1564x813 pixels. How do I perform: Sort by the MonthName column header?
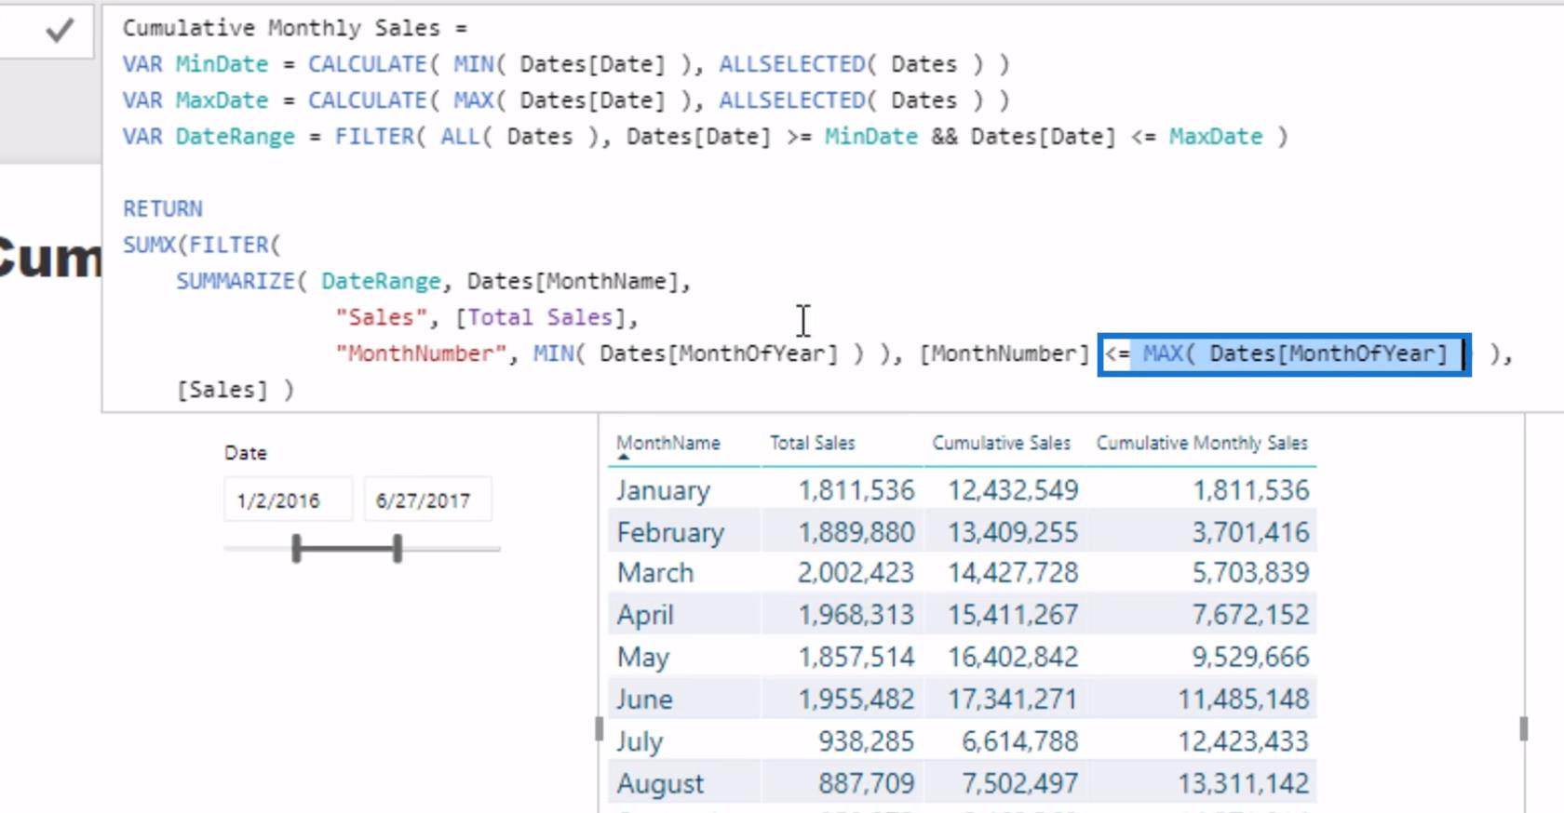(668, 444)
